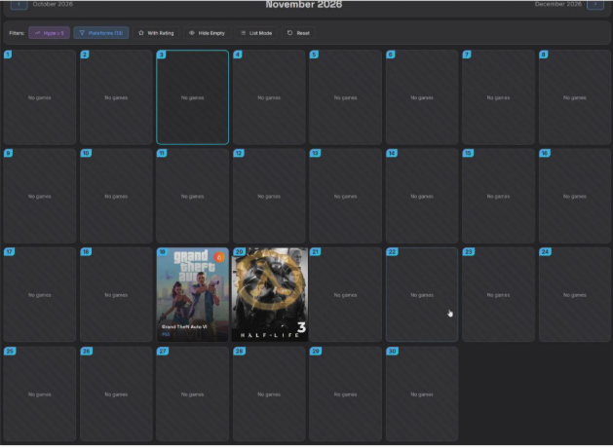Select day 5 cell
Viewport: 613px width, 448px height.
[345, 97]
